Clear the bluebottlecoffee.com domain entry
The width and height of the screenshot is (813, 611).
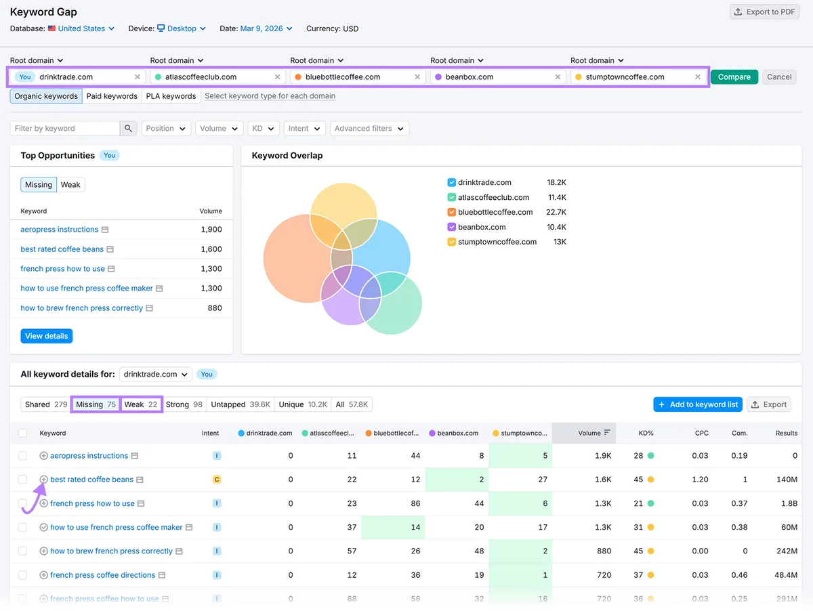click(417, 77)
